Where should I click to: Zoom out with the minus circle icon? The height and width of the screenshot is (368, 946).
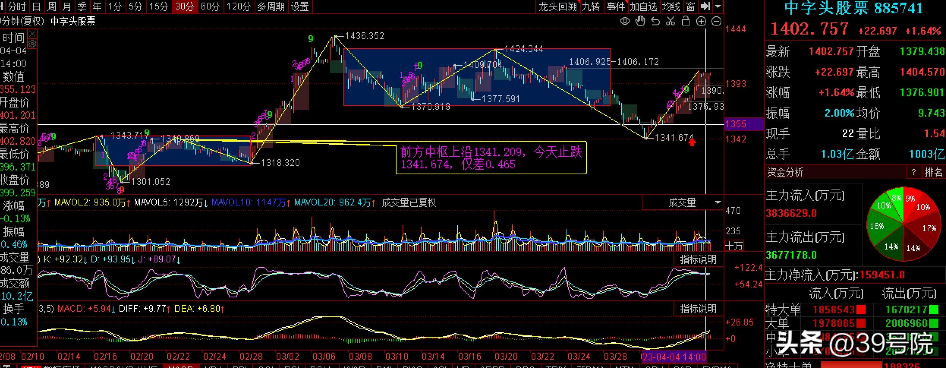coord(716,22)
